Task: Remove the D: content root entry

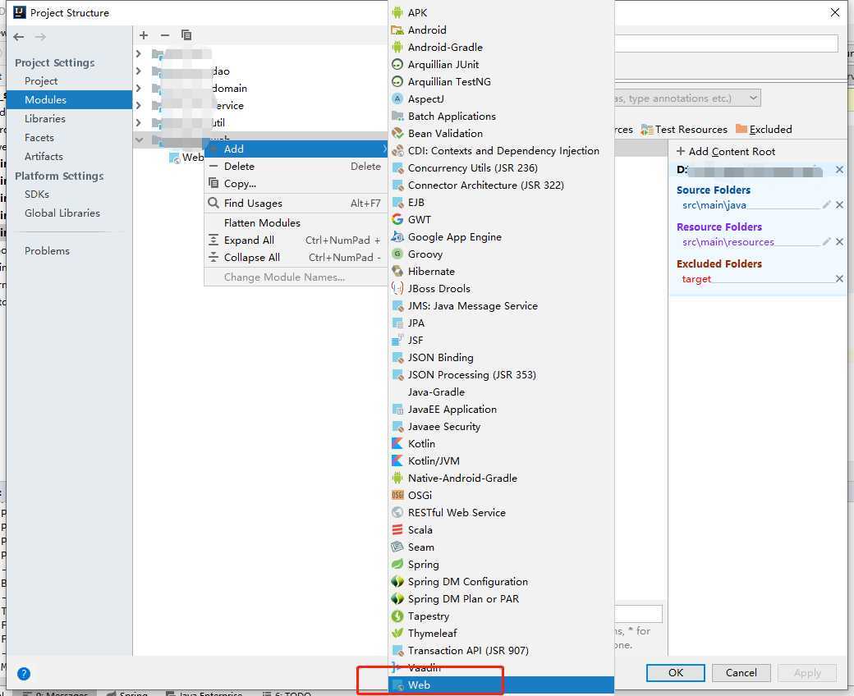Action: tap(839, 170)
